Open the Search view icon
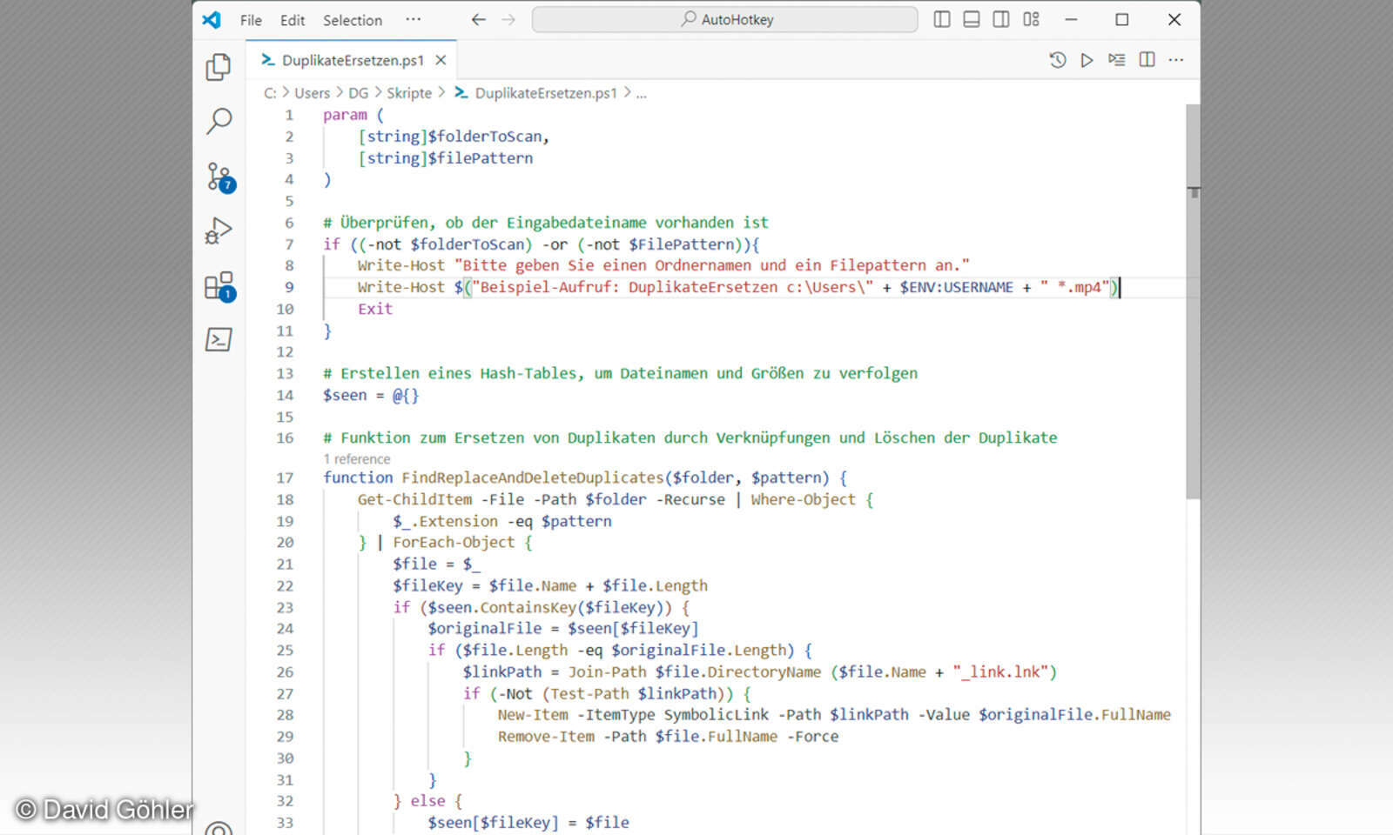This screenshot has height=835, width=1393. tap(219, 121)
